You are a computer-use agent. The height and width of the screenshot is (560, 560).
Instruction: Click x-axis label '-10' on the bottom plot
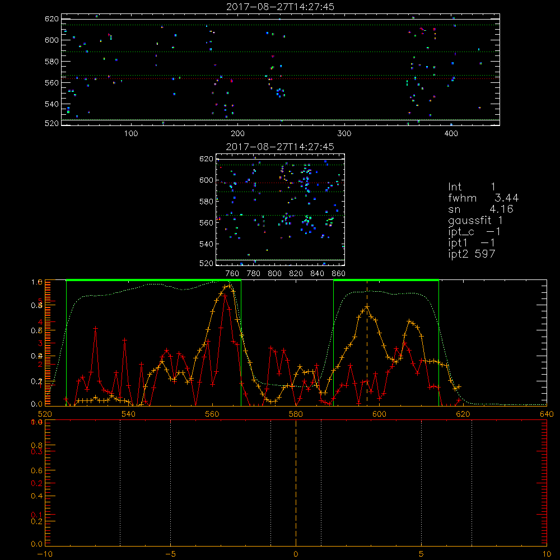pos(45,554)
